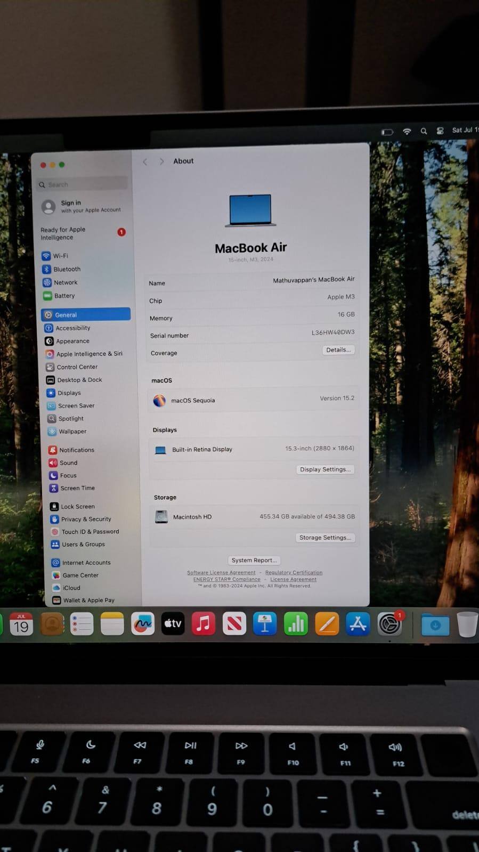Open Wi-Fi status in menu bar
Screen dimensions: 479x852
pos(407,132)
